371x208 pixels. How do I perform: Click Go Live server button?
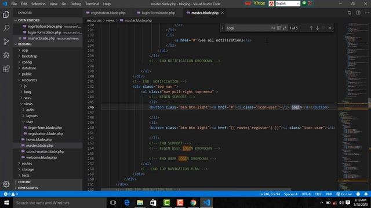[344, 194]
